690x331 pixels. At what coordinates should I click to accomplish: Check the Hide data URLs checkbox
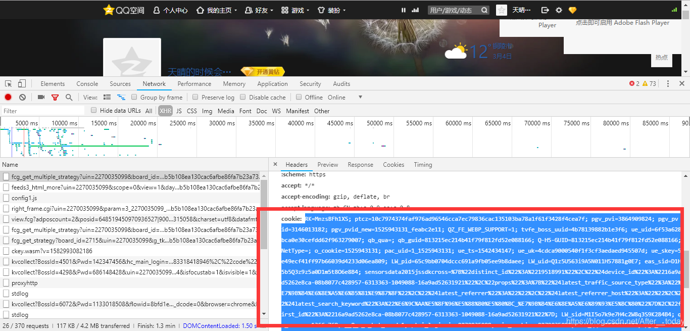[94, 110]
